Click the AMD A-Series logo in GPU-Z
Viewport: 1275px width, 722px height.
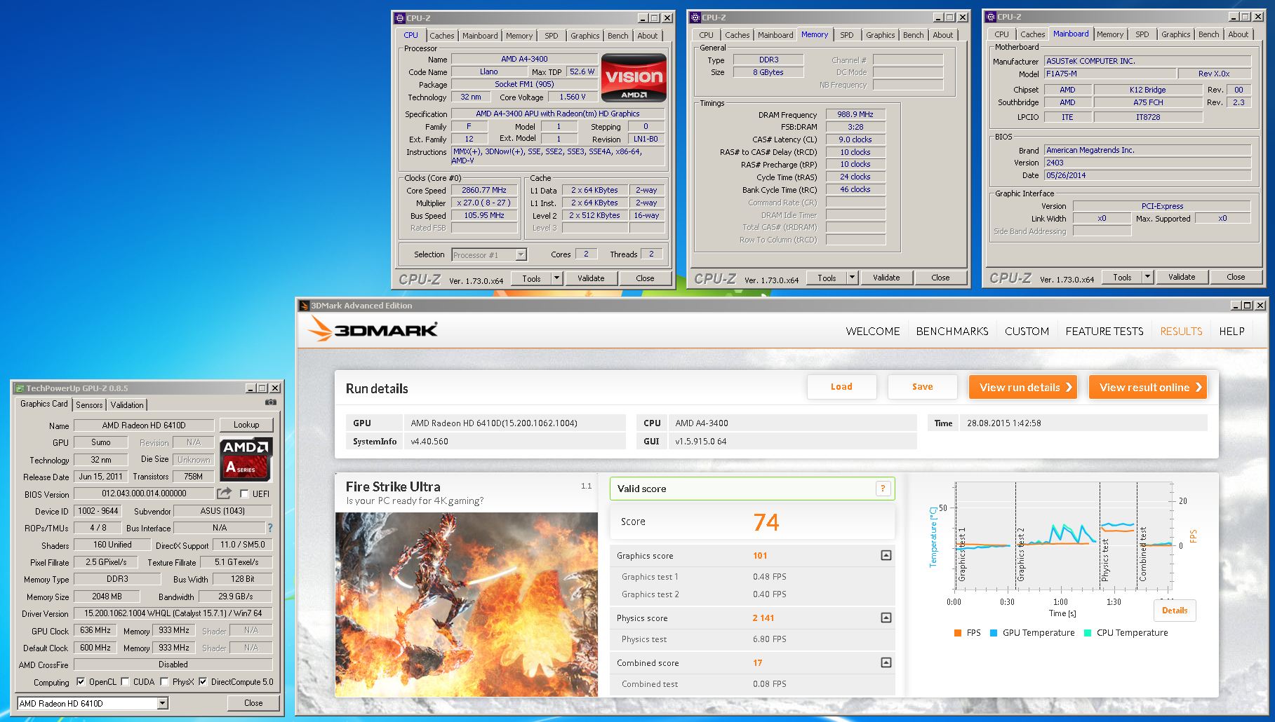246,459
